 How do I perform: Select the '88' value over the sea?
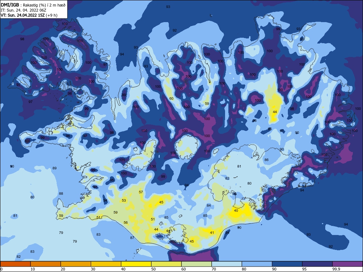[x=61, y=194]
